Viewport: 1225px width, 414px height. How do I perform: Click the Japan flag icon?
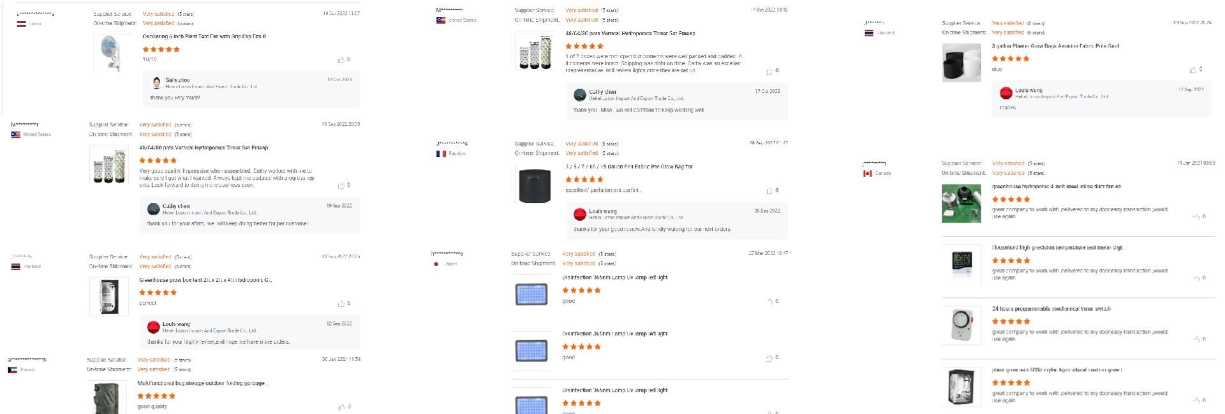tap(436, 264)
